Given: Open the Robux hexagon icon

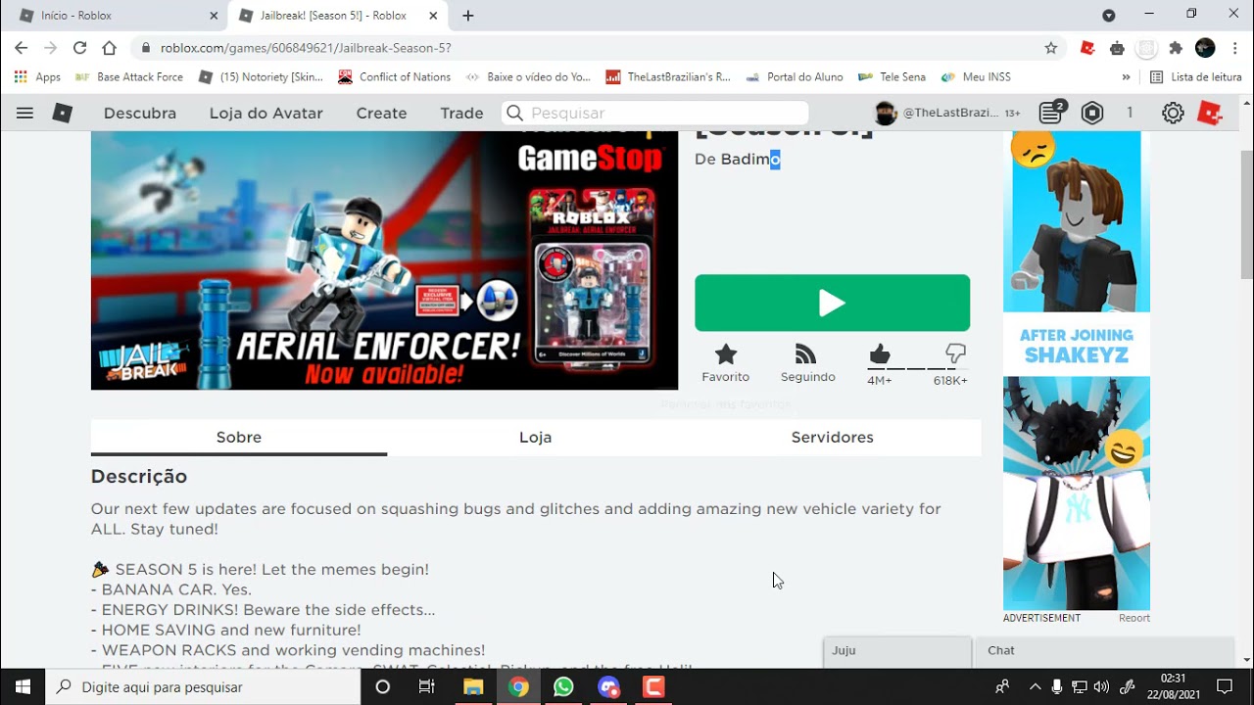Looking at the screenshot, I should (1092, 114).
